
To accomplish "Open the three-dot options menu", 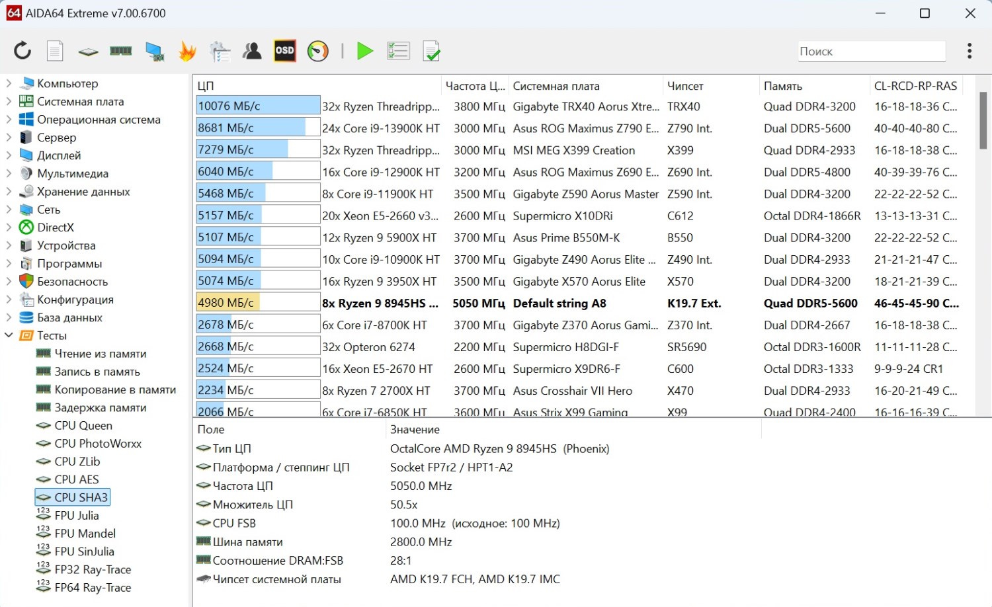I will pyautogui.click(x=969, y=51).
